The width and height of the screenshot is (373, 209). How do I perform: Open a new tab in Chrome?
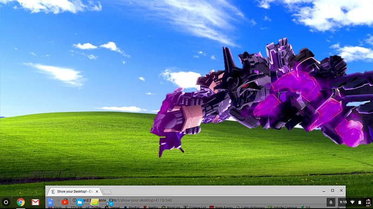click(x=107, y=192)
